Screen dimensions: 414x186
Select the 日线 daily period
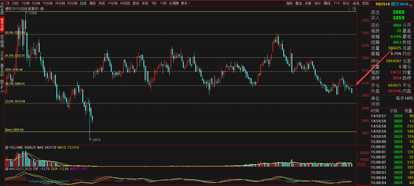(x=83, y=3)
